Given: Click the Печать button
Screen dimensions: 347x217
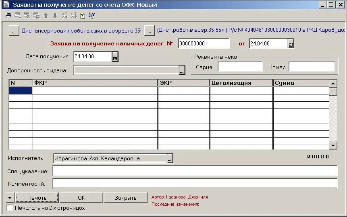Looking at the screenshot, I should pyautogui.click(x=37, y=198).
